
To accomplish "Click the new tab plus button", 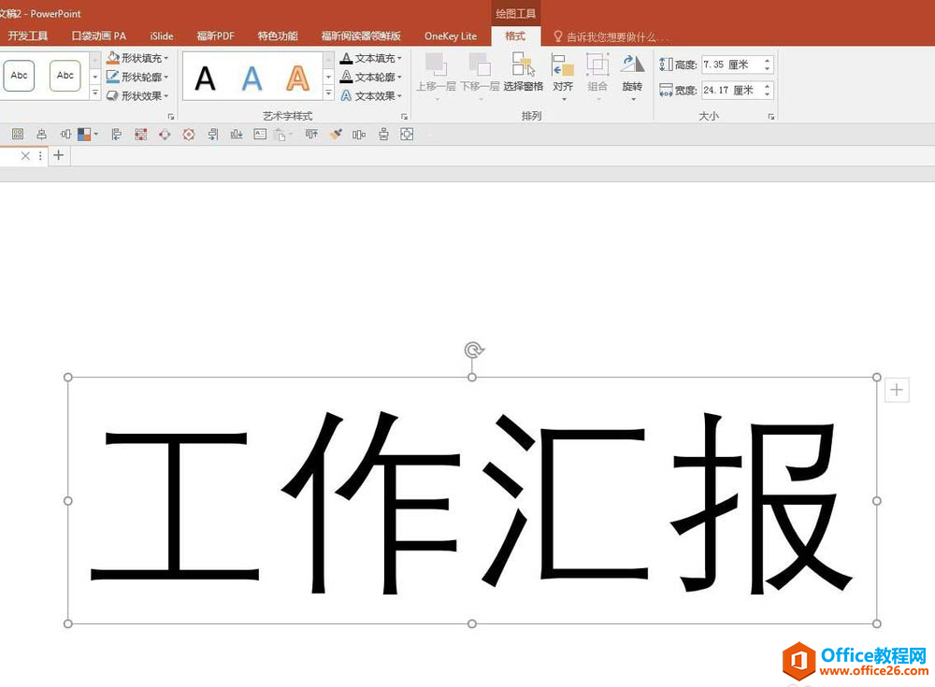I will coord(58,155).
